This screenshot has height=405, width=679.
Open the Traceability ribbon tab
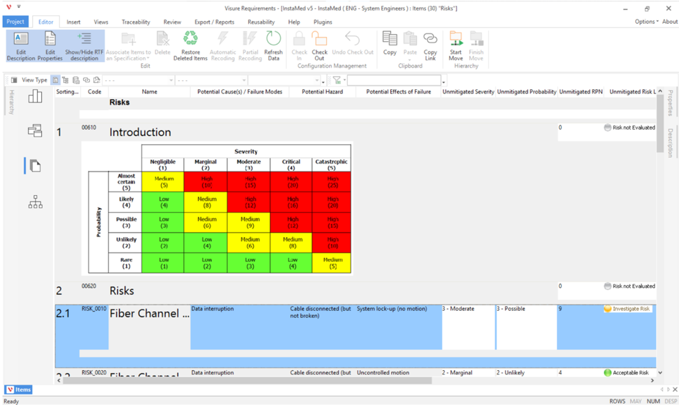135,22
